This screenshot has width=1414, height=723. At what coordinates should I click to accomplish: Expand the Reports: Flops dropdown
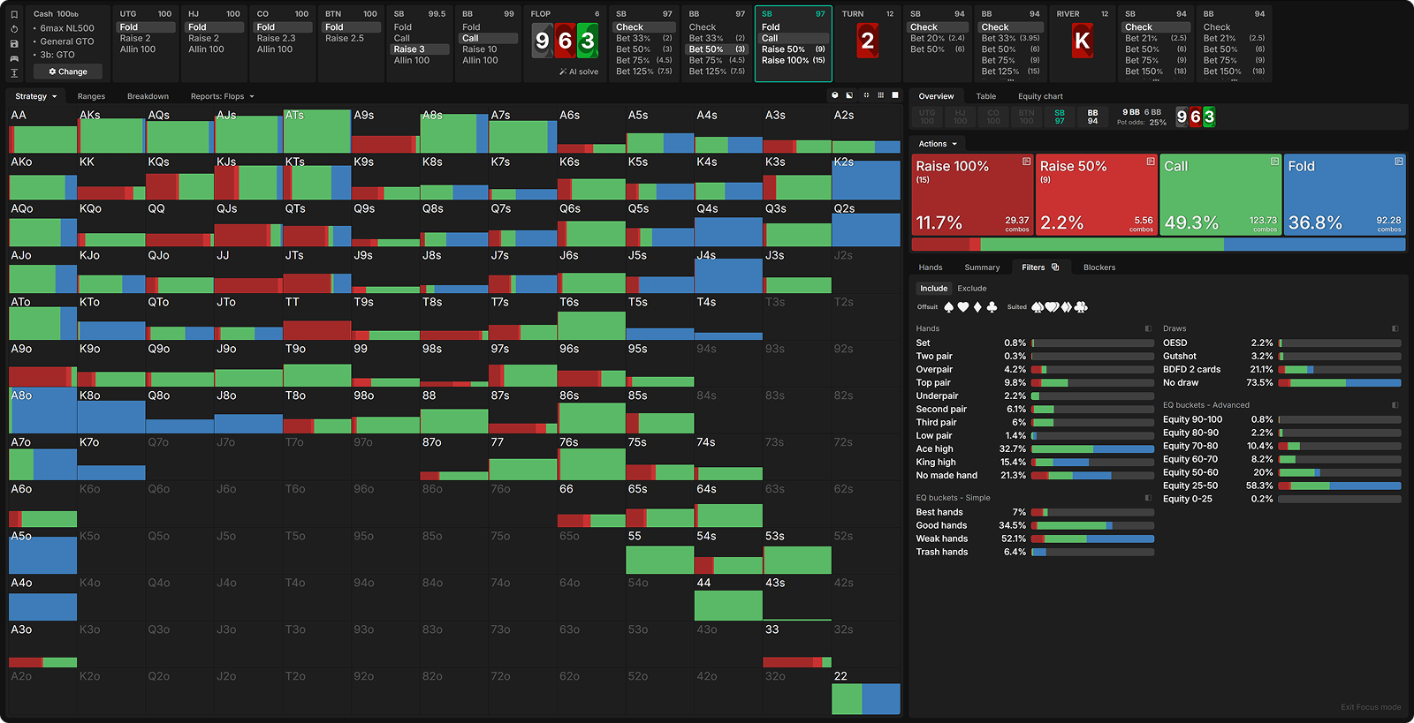222,96
